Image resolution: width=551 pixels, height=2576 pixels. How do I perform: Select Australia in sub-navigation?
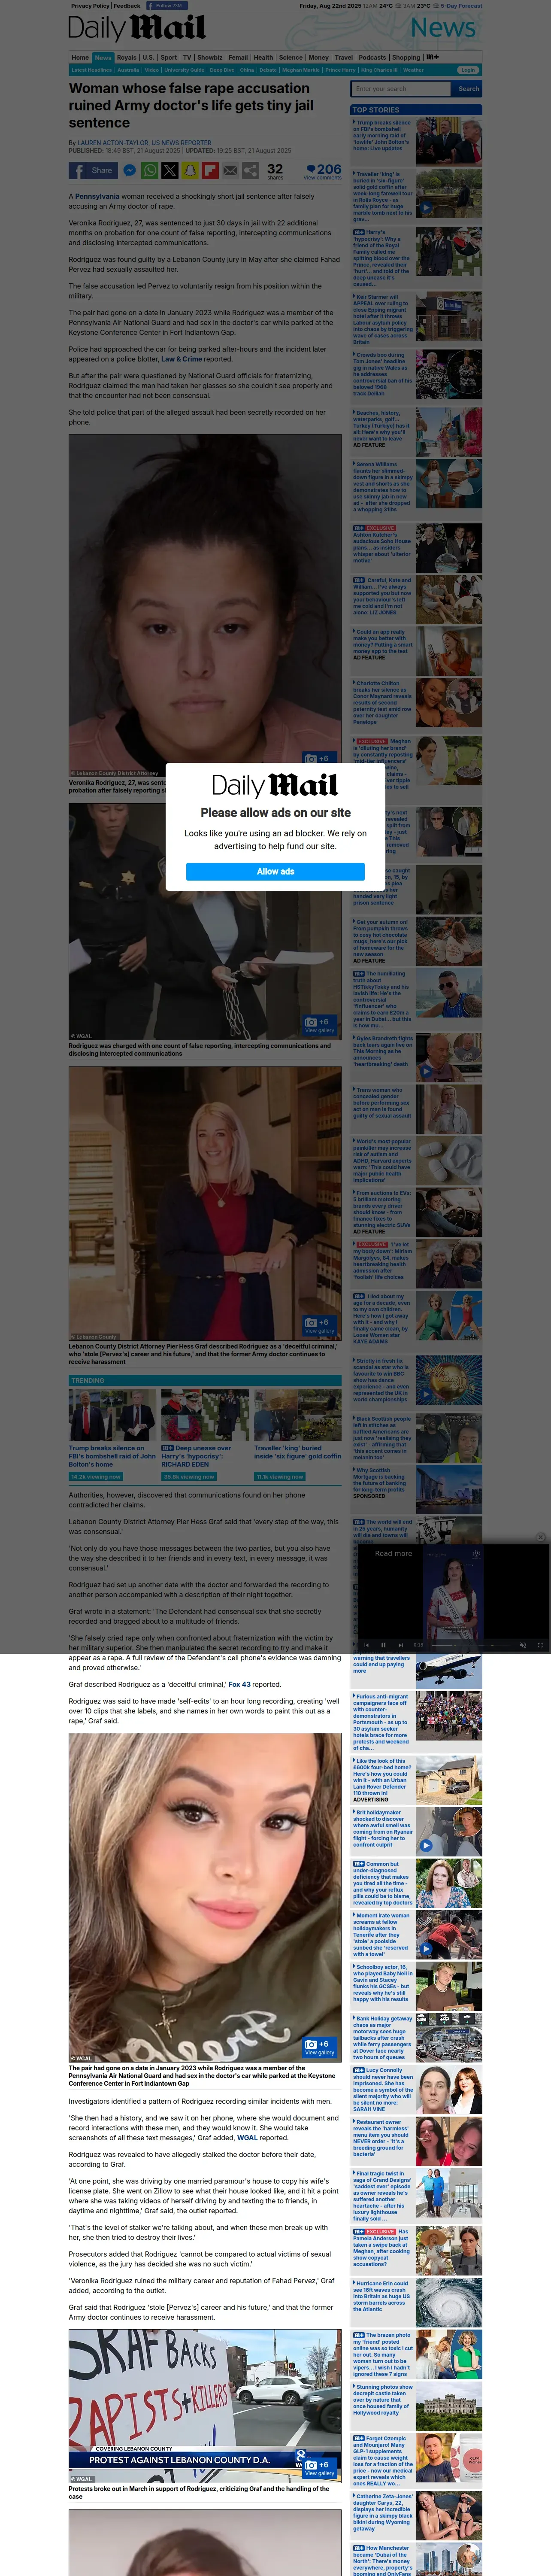(128, 70)
